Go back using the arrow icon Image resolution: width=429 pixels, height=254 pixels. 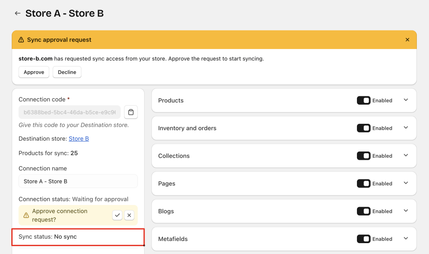(18, 13)
